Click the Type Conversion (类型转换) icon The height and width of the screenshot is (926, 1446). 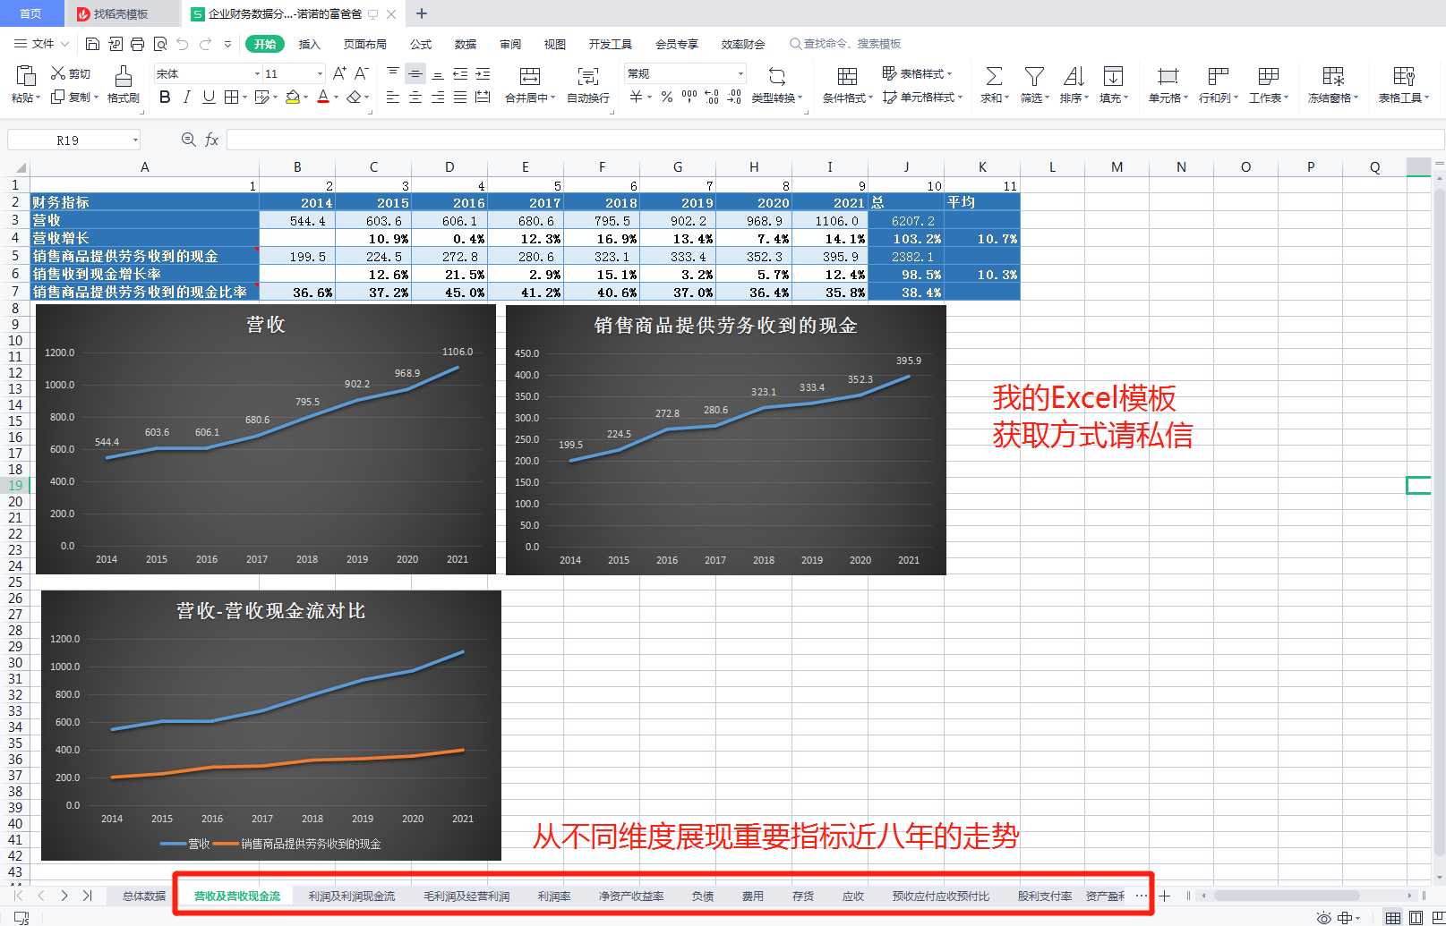(x=777, y=76)
